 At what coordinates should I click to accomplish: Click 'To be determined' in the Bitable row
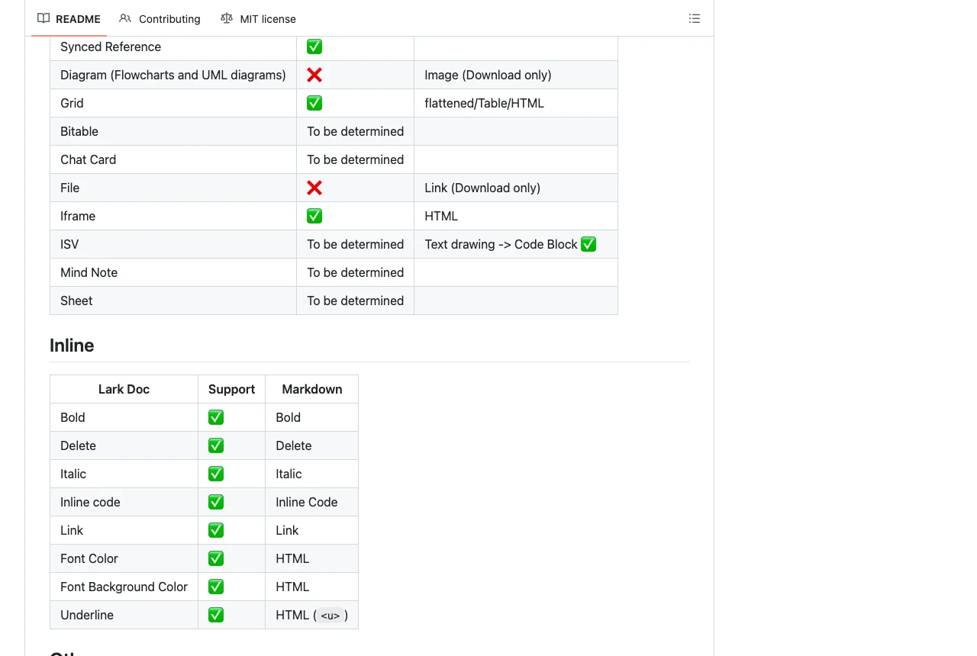tap(355, 131)
